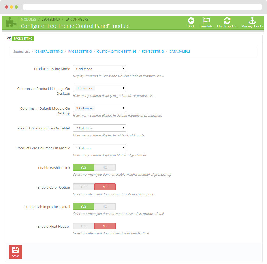Click MODULES in the breadcrumb
Image resolution: width=267 pixels, height=264 pixels.
pos(29,20)
